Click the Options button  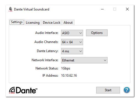click(97, 33)
